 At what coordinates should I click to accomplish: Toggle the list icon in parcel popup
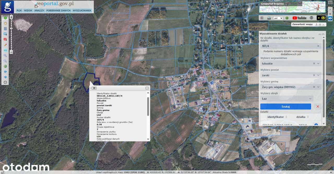click(94, 88)
